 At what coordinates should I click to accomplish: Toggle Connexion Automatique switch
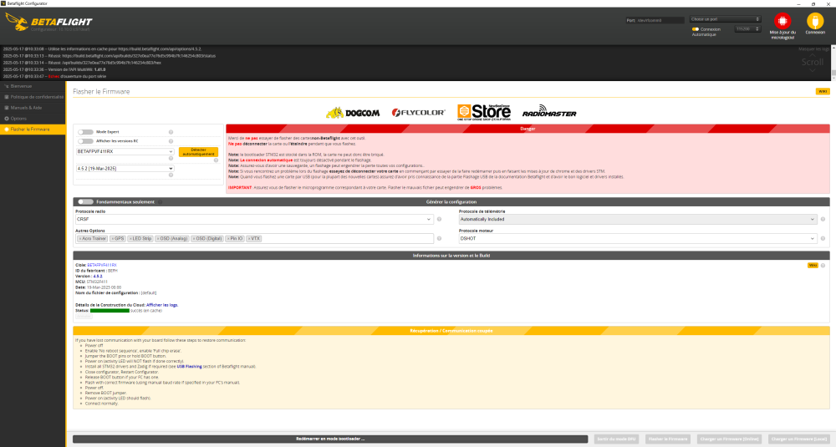696,29
